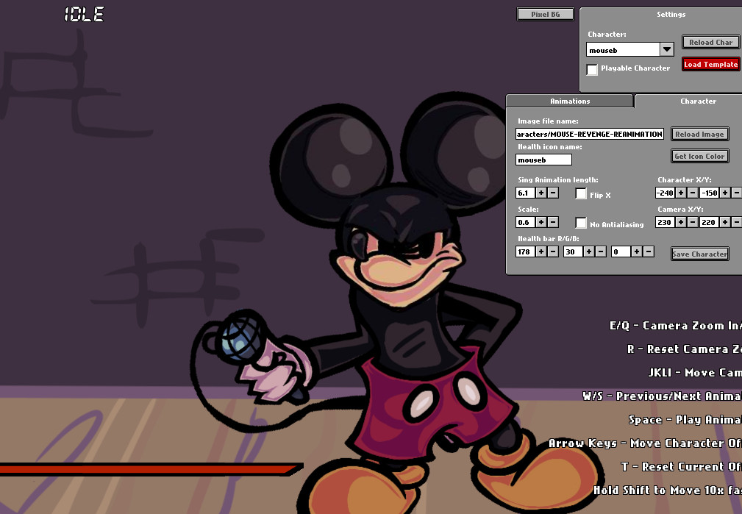This screenshot has height=514, width=742.
Task: Click the Reload Image button
Action: 699,134
